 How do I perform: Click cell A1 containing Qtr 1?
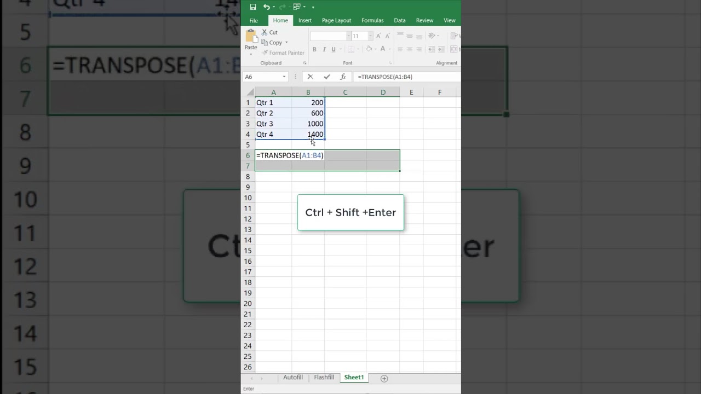(x=273, y=102)
